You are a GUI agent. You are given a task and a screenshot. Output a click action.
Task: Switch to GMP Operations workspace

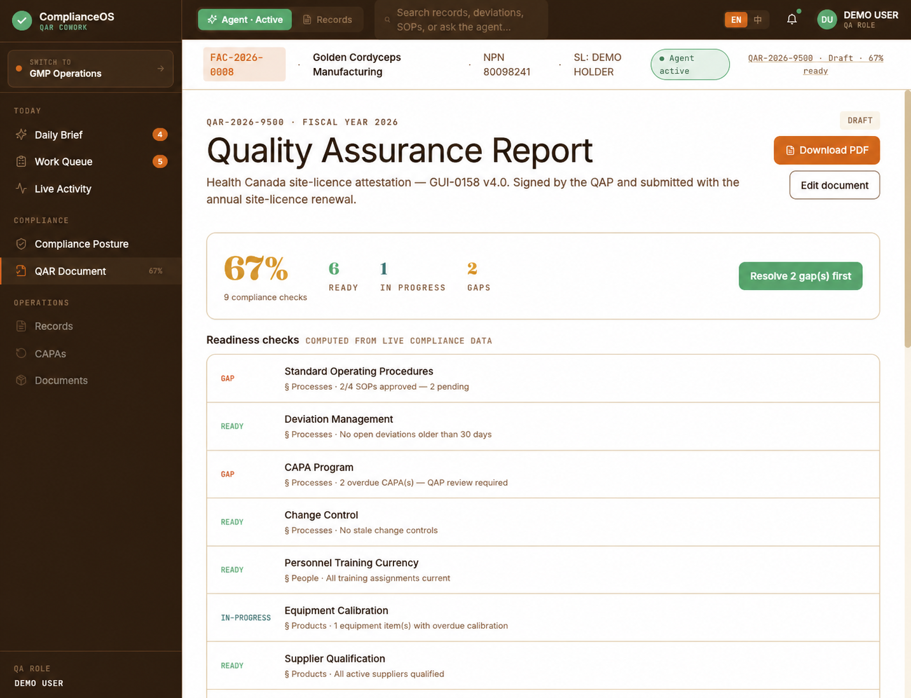pyautogui.click(x=91, y=68)
